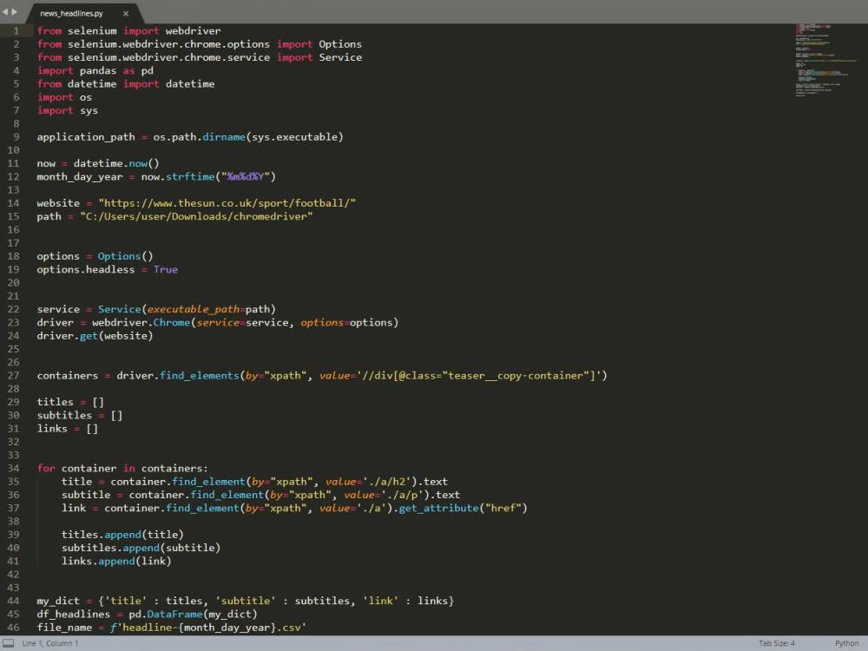The image size is (868, 651).
Task: Click line number 1 in gutter
Action: click(16, 31)
